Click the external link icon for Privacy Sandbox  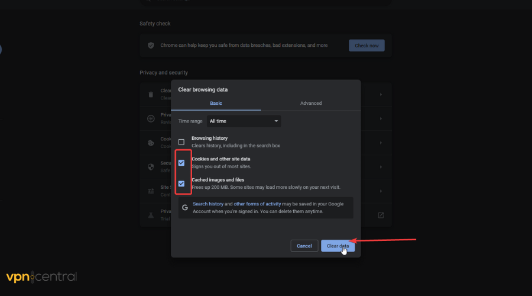(x=381, y=215)
